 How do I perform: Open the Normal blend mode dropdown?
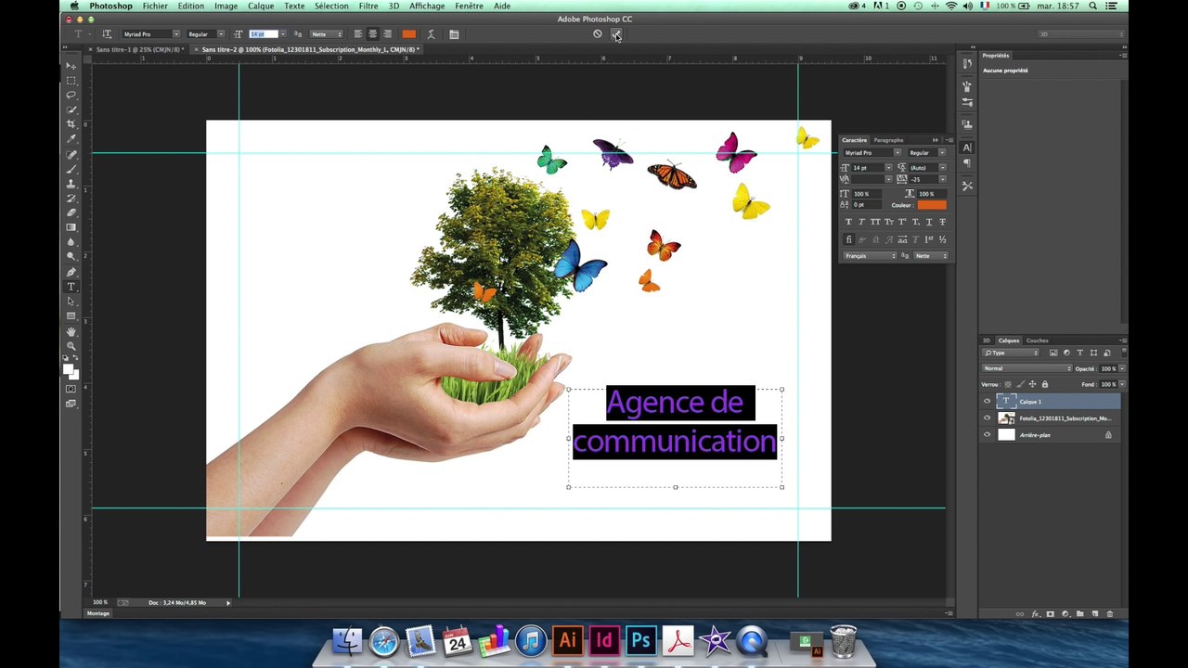pyautogui.click(x=1024, y=368)
